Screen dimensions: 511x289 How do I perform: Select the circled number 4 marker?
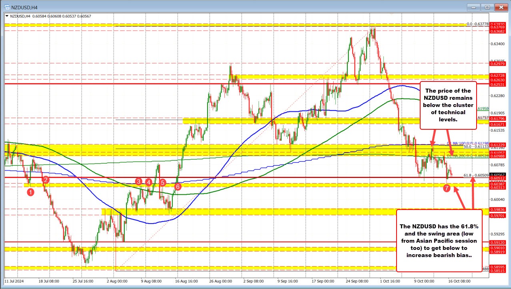[148, 182]
